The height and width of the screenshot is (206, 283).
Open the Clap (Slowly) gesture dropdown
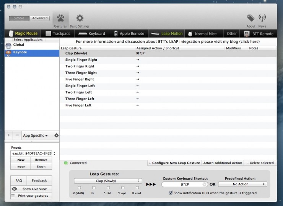tap(108, 181)
